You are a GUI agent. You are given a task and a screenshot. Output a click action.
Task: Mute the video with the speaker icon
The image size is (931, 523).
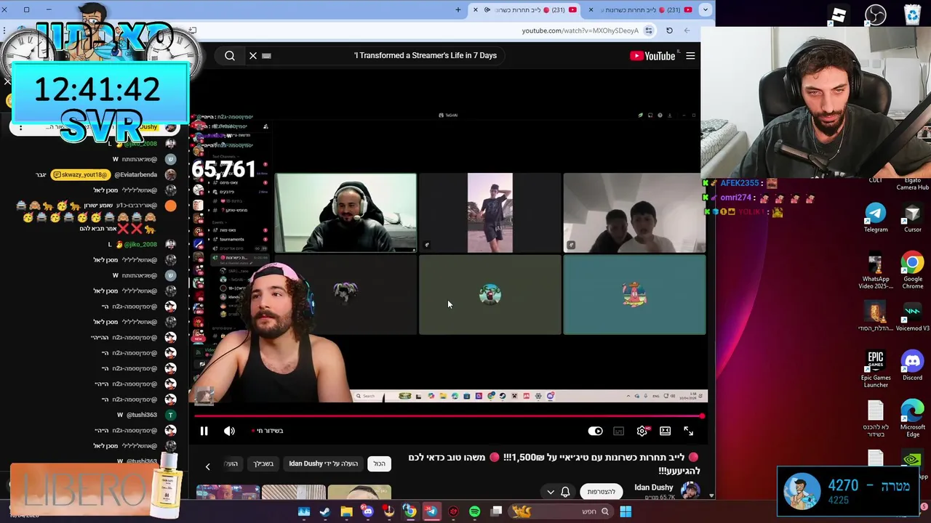pyautogui.click(x=229, y=431)
